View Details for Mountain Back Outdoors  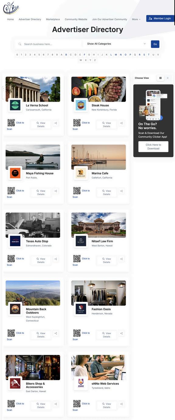tap(41, 335)
